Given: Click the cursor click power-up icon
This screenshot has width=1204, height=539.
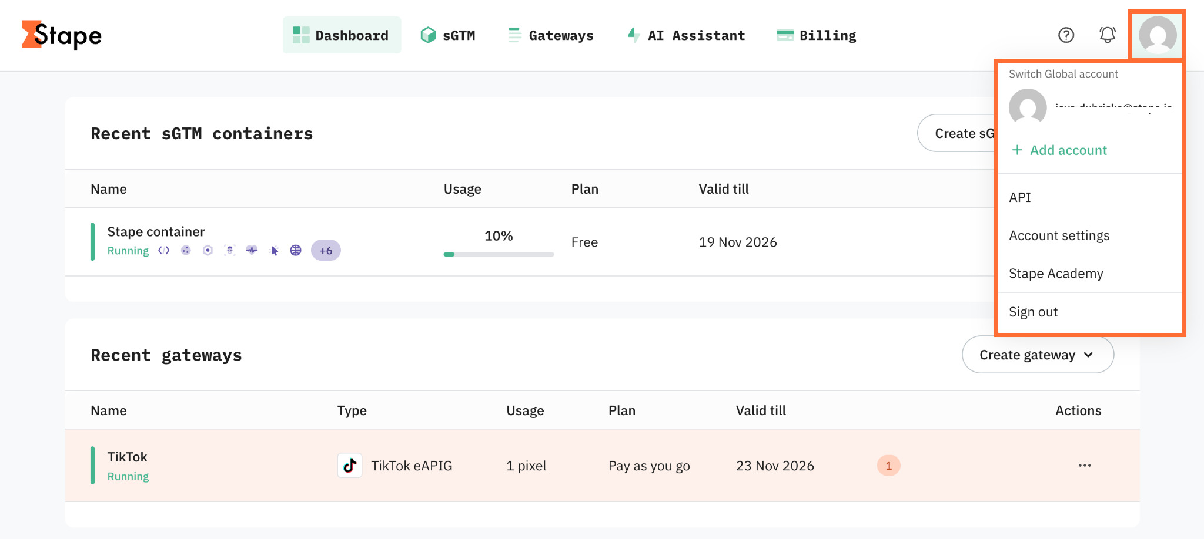Looking at the screenshot, I should (x=274, y=251).
